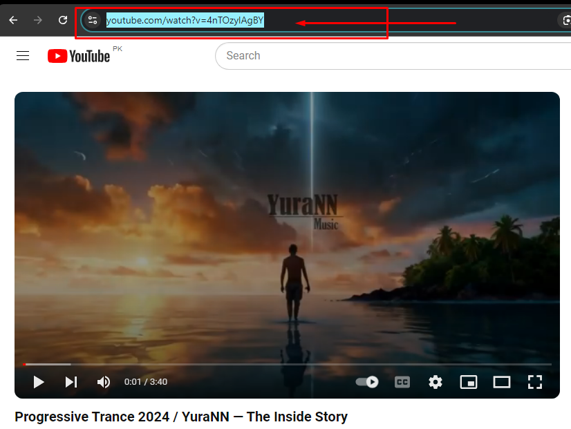This screenshot has width=571, height=429.
Task: Go back with the browser back arrow
Action: pyautogui.click(x=13, y=20)
